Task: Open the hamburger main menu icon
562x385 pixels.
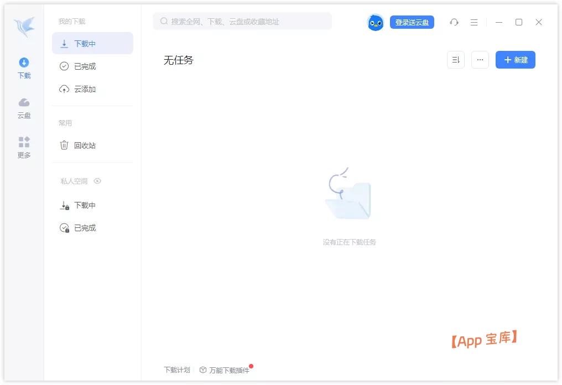Action: tap(473, 22)
